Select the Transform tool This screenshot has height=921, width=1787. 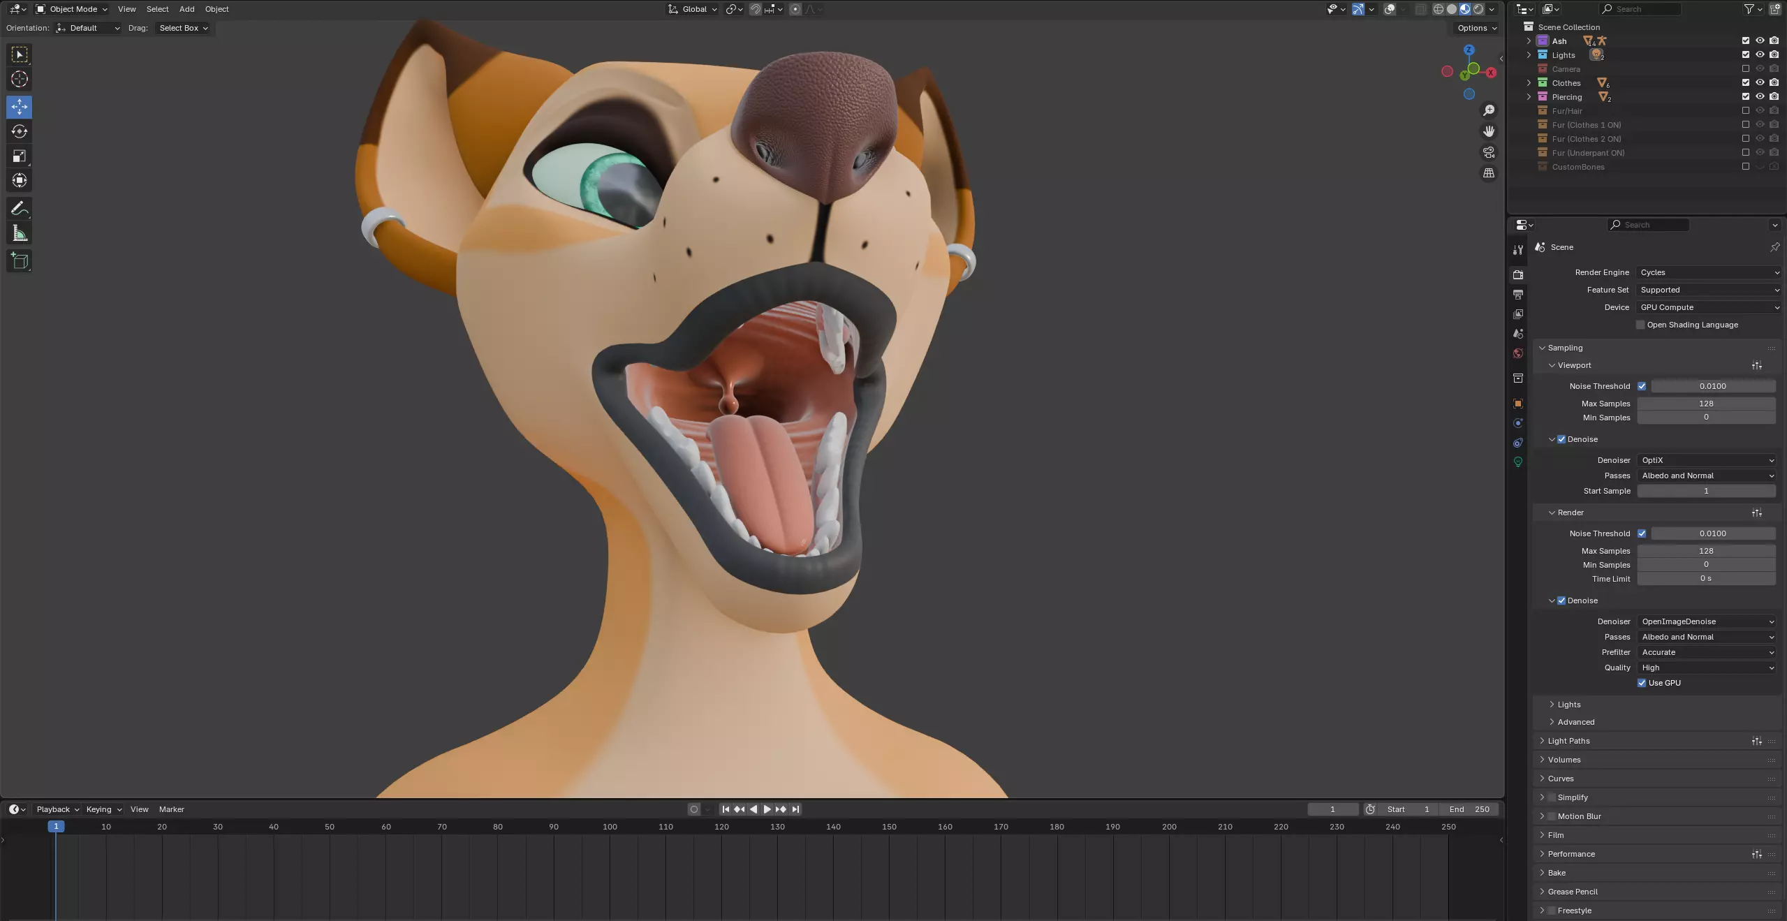coord(20,180)
